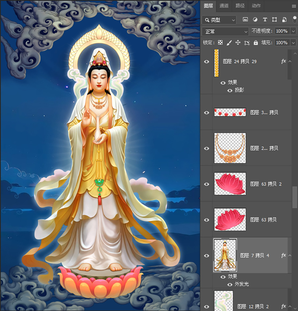The height and width of the screenshot is (311, 298).
Task: Lock image pixels with brush icon
Action: 229,43
